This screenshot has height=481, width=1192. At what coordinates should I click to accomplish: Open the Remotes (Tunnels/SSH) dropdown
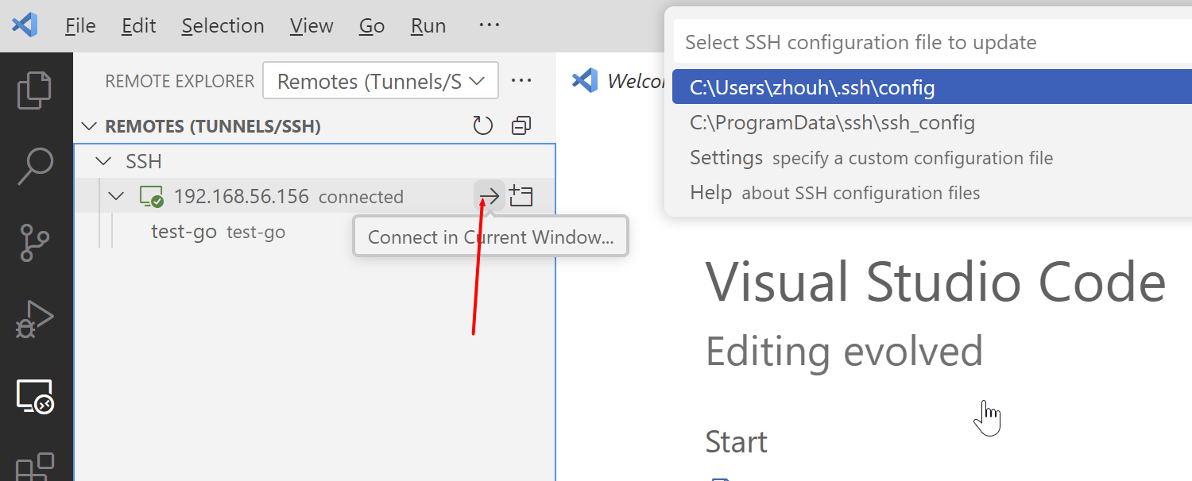point(381,81)
